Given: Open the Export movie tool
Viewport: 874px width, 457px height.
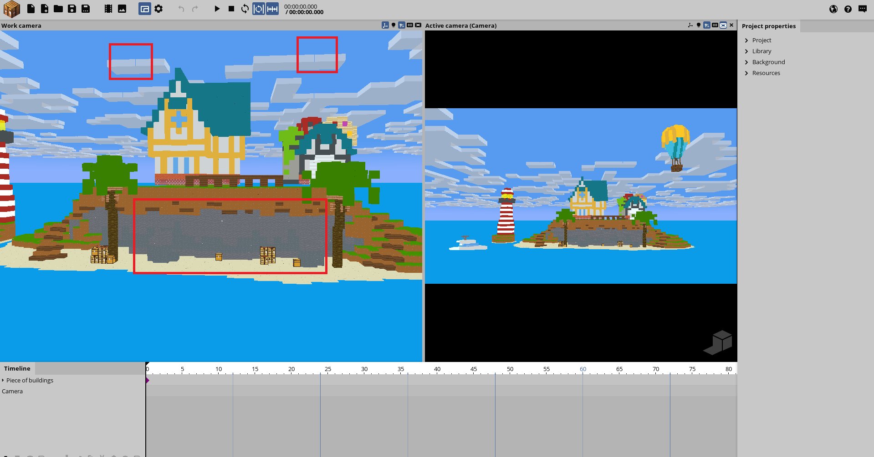Looking at the screenshot, I should pyautogui.click(x=108, y=9).
